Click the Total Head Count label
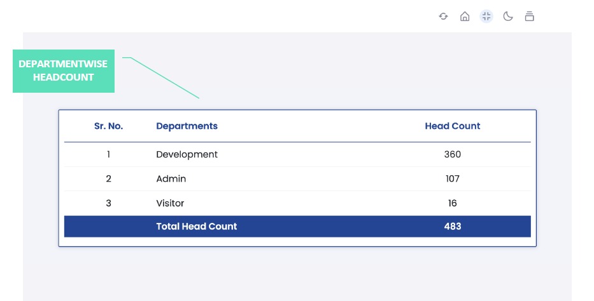This screenshot has width=594, height=301. click(196, 226)
